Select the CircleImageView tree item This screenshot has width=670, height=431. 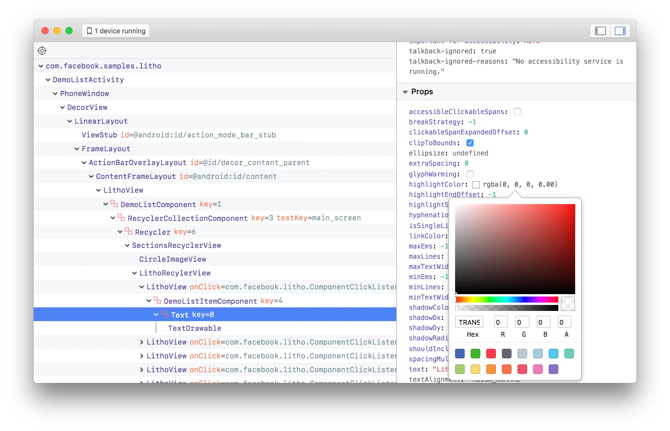(x=173, y=259)
